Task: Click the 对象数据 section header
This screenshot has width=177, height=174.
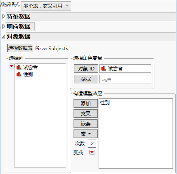Action: pyautogui.click(x=91, y=37)
